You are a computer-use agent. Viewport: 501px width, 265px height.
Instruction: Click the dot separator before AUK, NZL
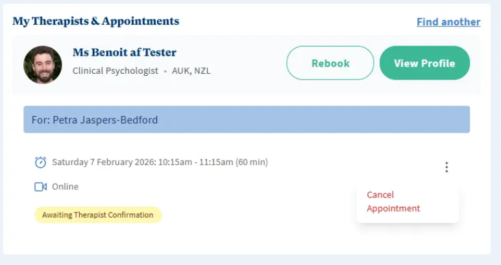[165, 71]
